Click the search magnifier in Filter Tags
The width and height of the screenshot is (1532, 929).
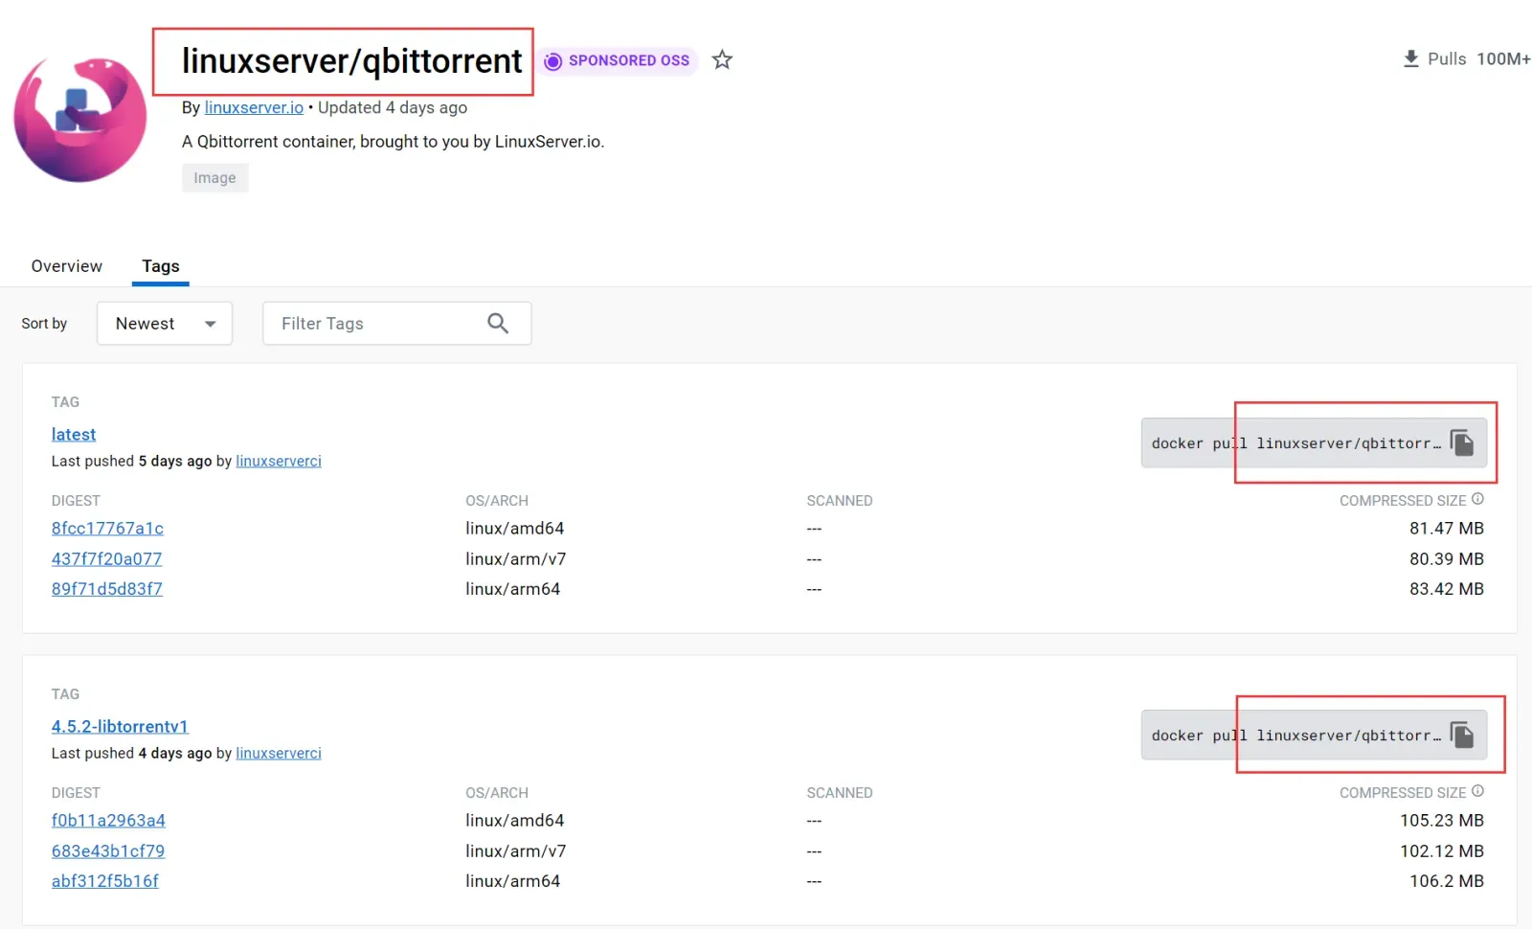pos(498,324)
